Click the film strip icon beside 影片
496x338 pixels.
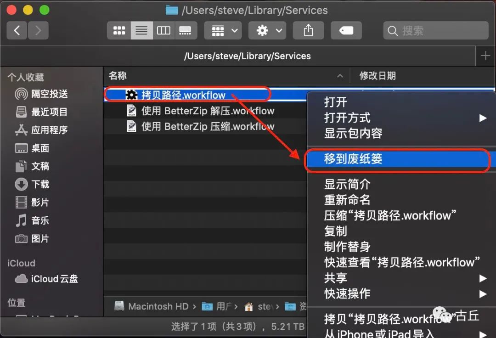pos(21,202)
